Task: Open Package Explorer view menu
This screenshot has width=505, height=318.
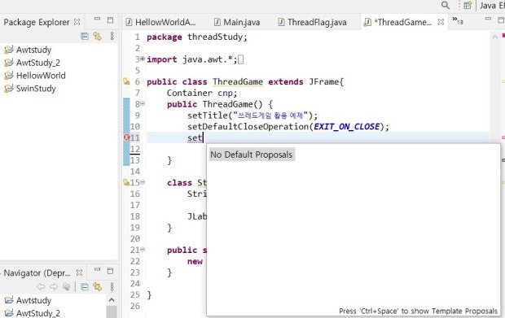Action: click(112, 36)
